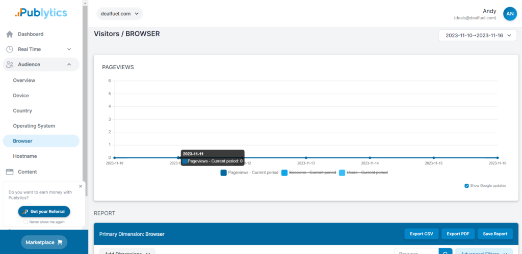Viewport: 522px width, 254px height.
Task: Click the Publytics logo
Action: pos(41,13)
